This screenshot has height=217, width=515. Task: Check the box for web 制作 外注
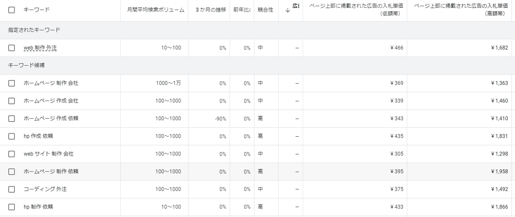[12, 48]
